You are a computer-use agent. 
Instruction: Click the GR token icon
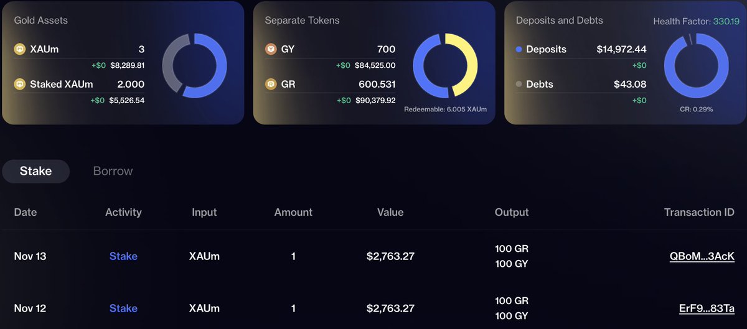point(271,84)
